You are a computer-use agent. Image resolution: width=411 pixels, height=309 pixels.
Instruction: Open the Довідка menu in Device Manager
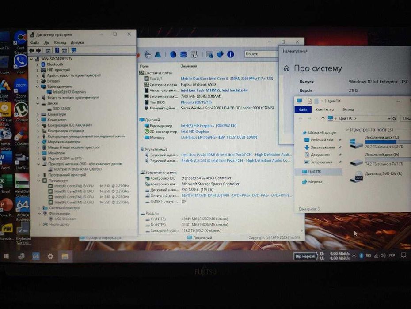click(x=77, y=42)
